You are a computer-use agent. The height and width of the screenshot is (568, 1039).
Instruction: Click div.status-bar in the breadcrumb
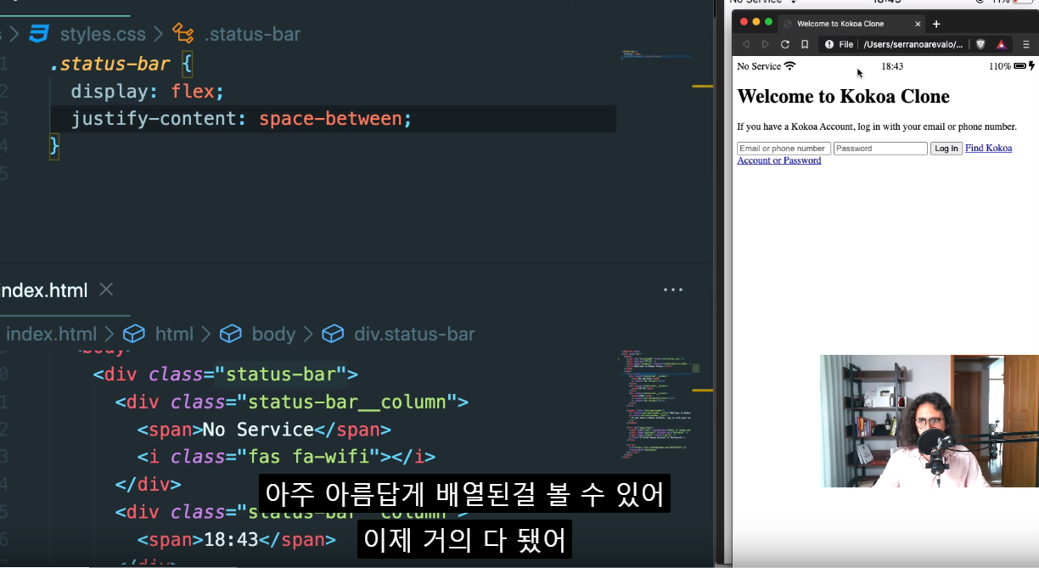tap(414, 334)
